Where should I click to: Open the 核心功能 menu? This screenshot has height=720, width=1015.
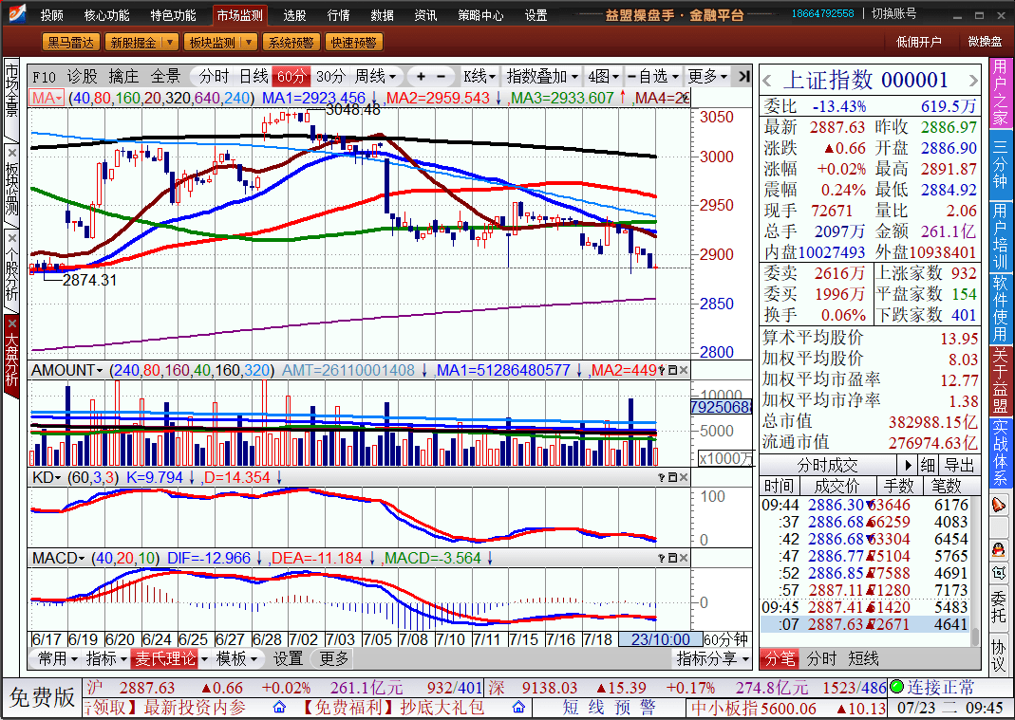106,15
